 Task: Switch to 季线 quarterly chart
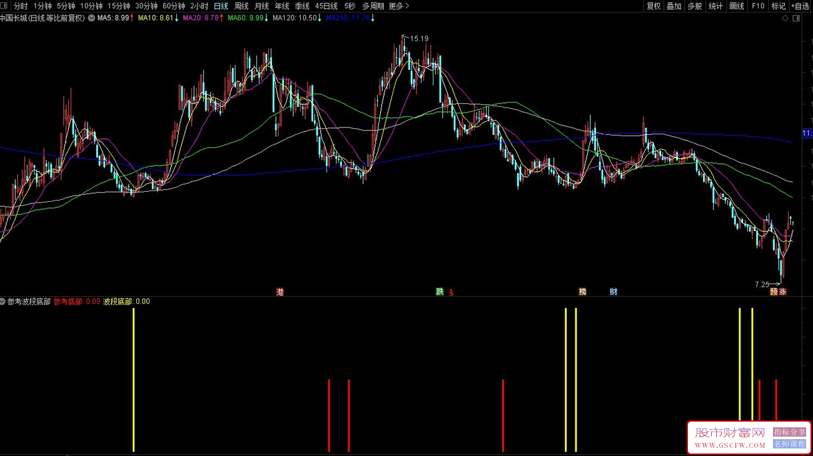[x=302, y=6]
